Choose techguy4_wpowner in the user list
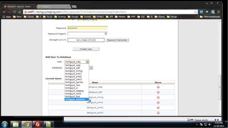This screenshot has width=228, height=128. [77, 99]
